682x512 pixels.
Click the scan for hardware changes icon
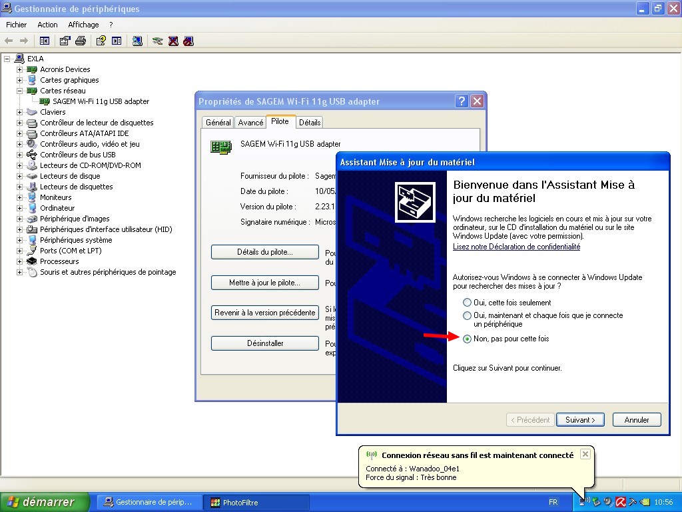tap(137, 41)
